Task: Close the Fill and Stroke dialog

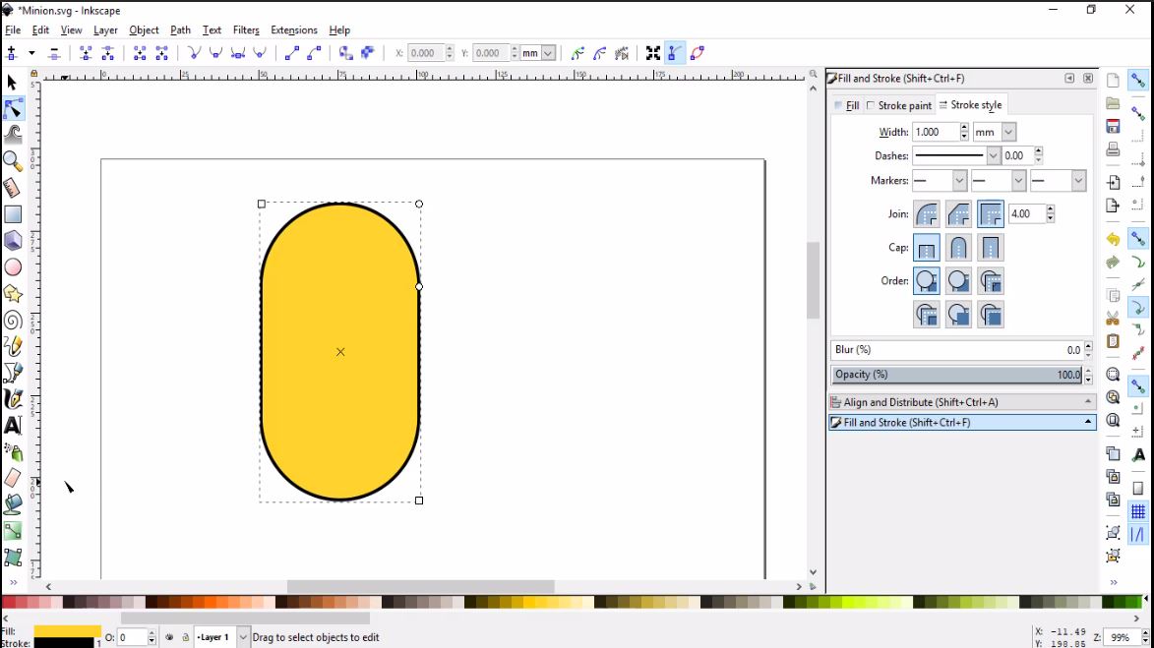Action: (1088, 78)
